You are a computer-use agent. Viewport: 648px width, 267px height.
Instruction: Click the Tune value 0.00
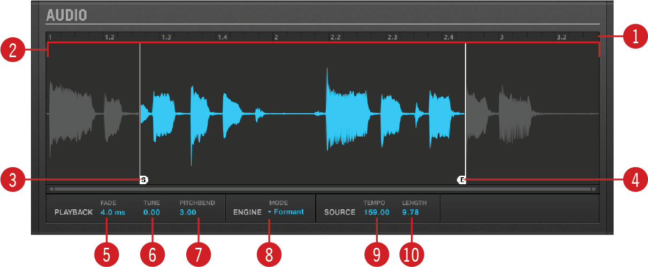(151, 212)
